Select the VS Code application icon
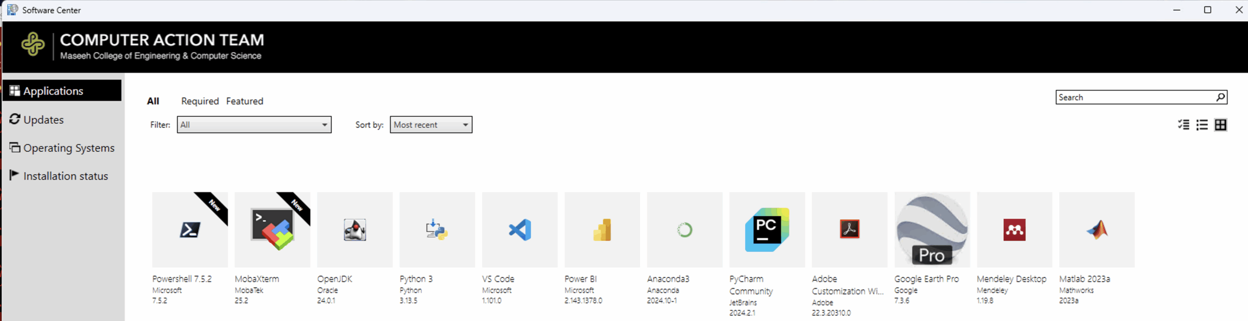The height and width of the screenshot is (321, 1248). click(x=520, y=230)
